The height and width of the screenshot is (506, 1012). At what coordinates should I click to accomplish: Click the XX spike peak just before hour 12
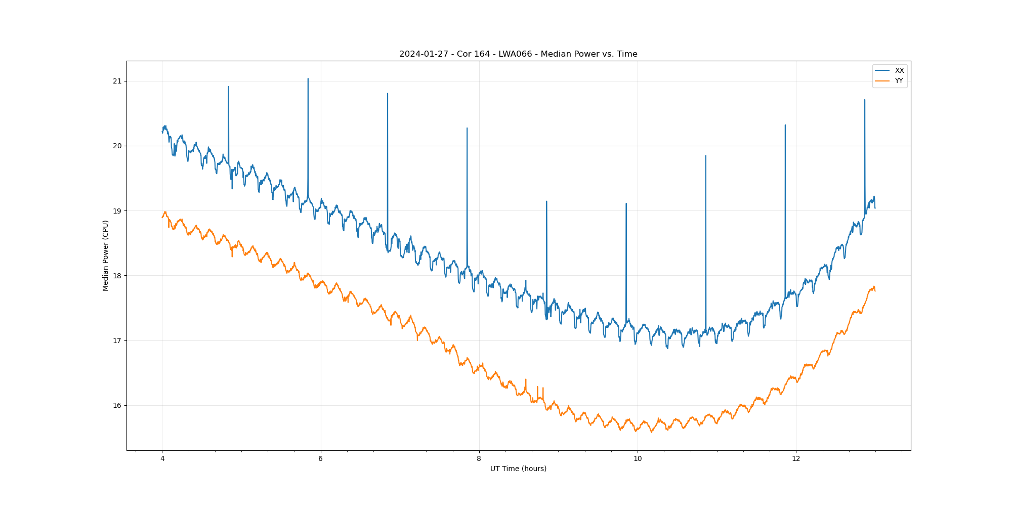click(x=785, y=125)
